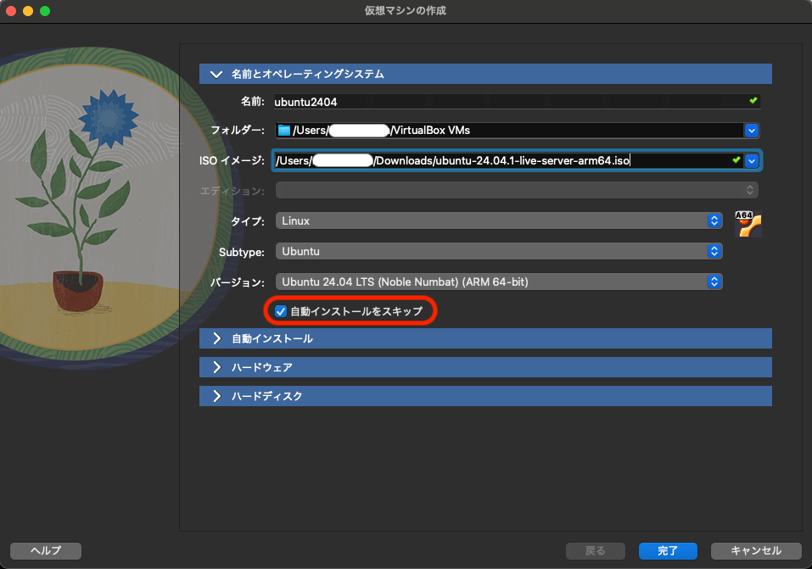
Task: Click the Subtype: label
Action: point(241,252)
